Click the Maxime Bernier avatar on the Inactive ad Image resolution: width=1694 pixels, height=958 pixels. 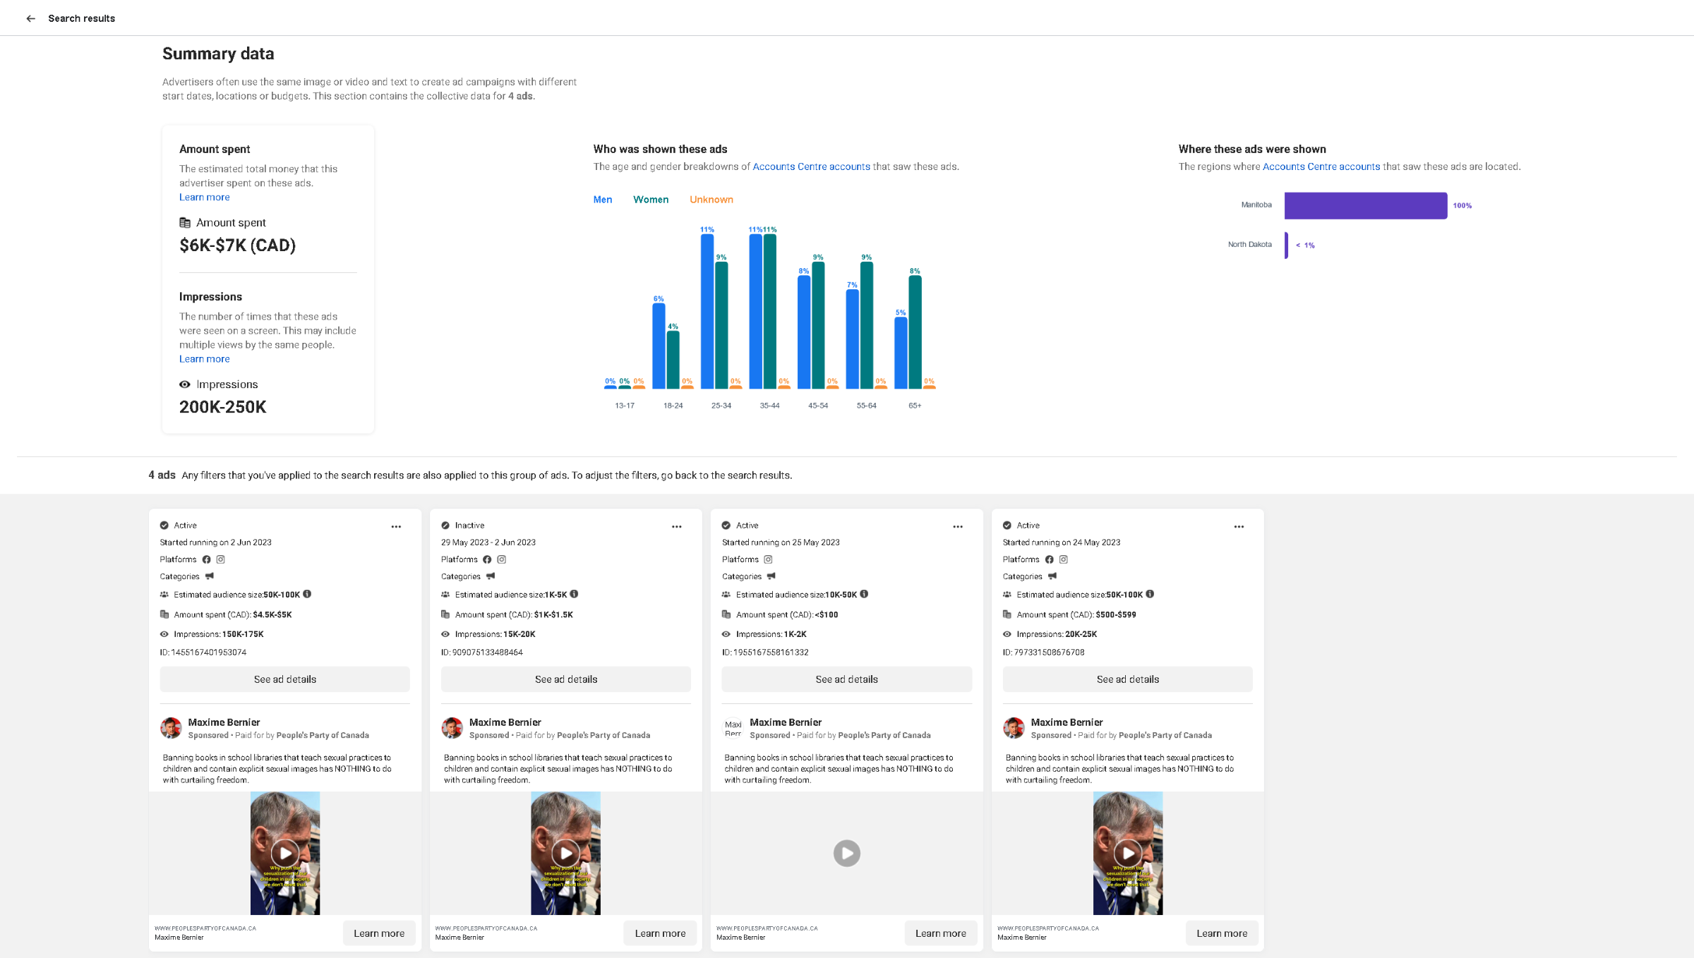[452, 728]
